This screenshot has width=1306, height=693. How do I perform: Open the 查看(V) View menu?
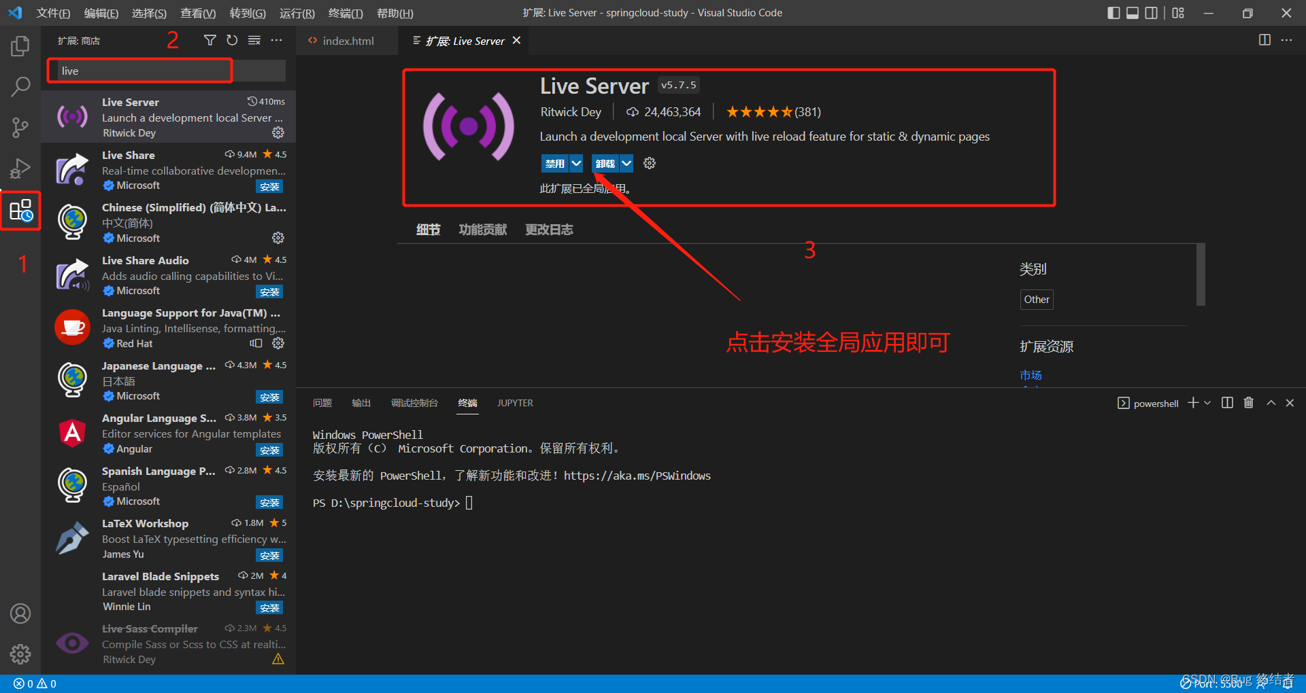pyautogui.click(x=198, y=13)
